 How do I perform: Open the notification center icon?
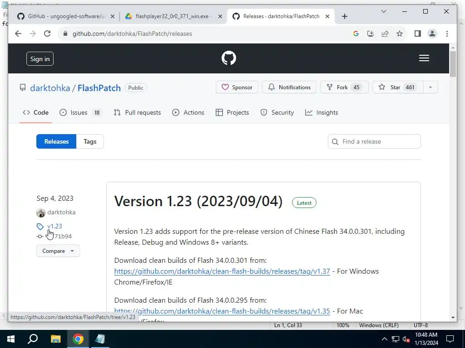click(450, 339)
